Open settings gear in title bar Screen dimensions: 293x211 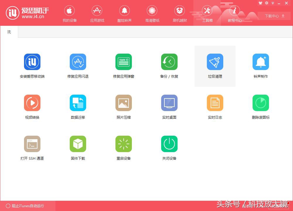(267, 3)
